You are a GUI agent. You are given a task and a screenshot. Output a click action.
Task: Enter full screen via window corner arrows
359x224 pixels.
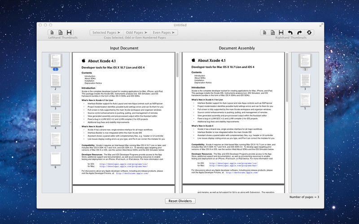coord(321,25)
